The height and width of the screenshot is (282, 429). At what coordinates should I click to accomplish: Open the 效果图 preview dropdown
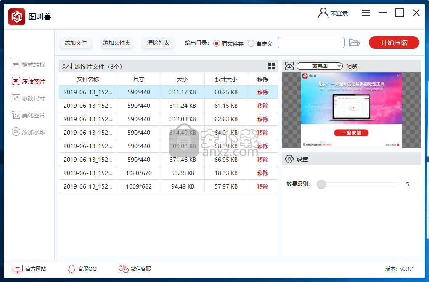point(319,66)
